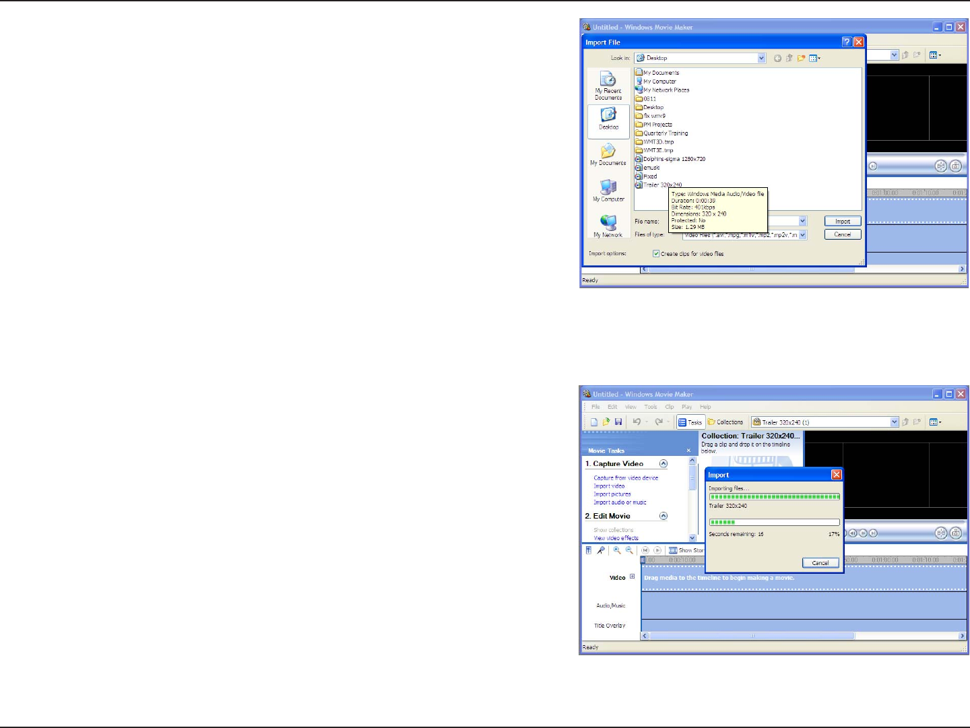Toggle the Collections pane button
Screen dimensions: 970x728
click(725, 422)
